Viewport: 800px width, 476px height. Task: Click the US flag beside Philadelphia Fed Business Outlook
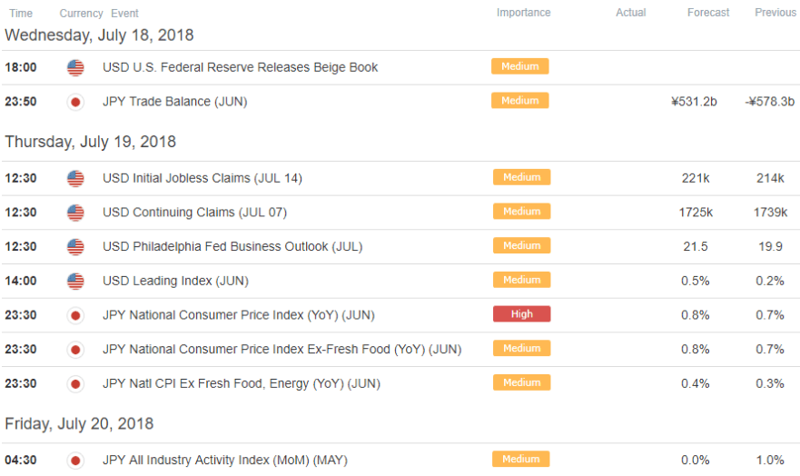pos(75,247)
